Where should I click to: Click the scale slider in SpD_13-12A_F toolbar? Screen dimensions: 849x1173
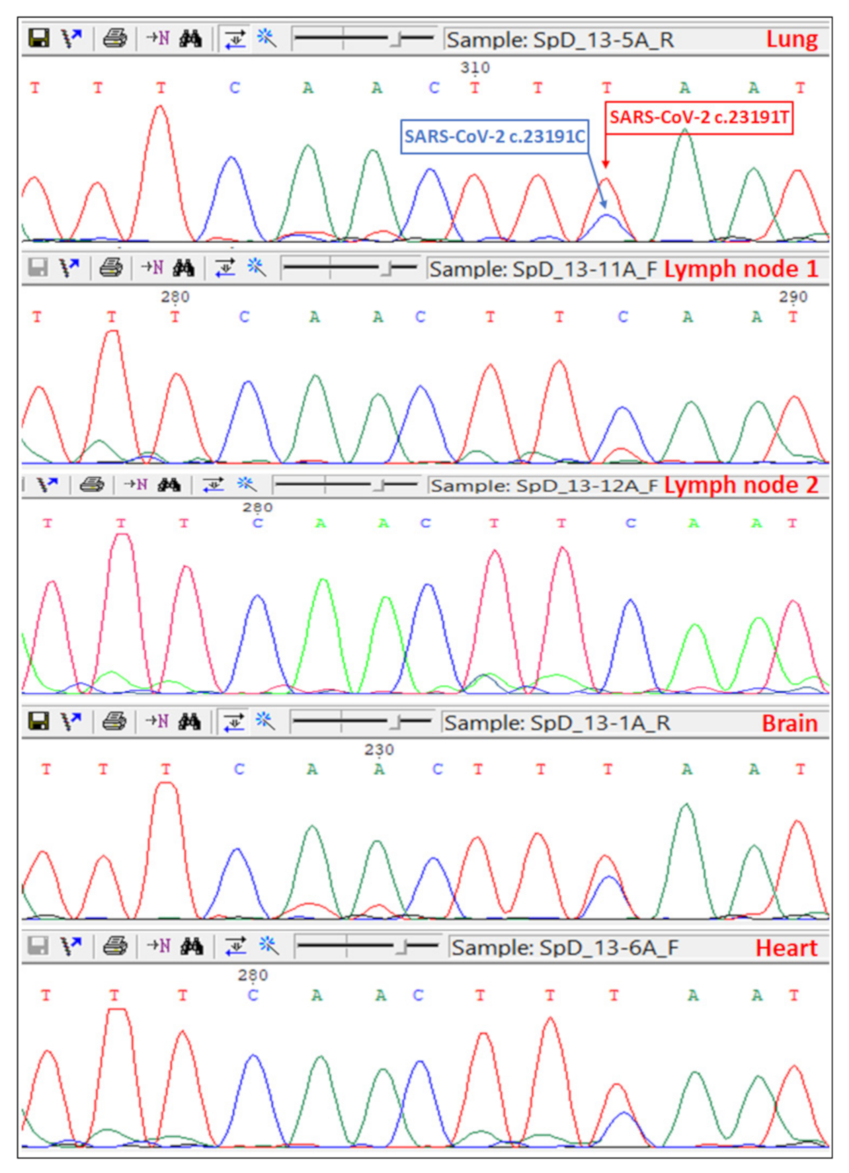(346, 485)
